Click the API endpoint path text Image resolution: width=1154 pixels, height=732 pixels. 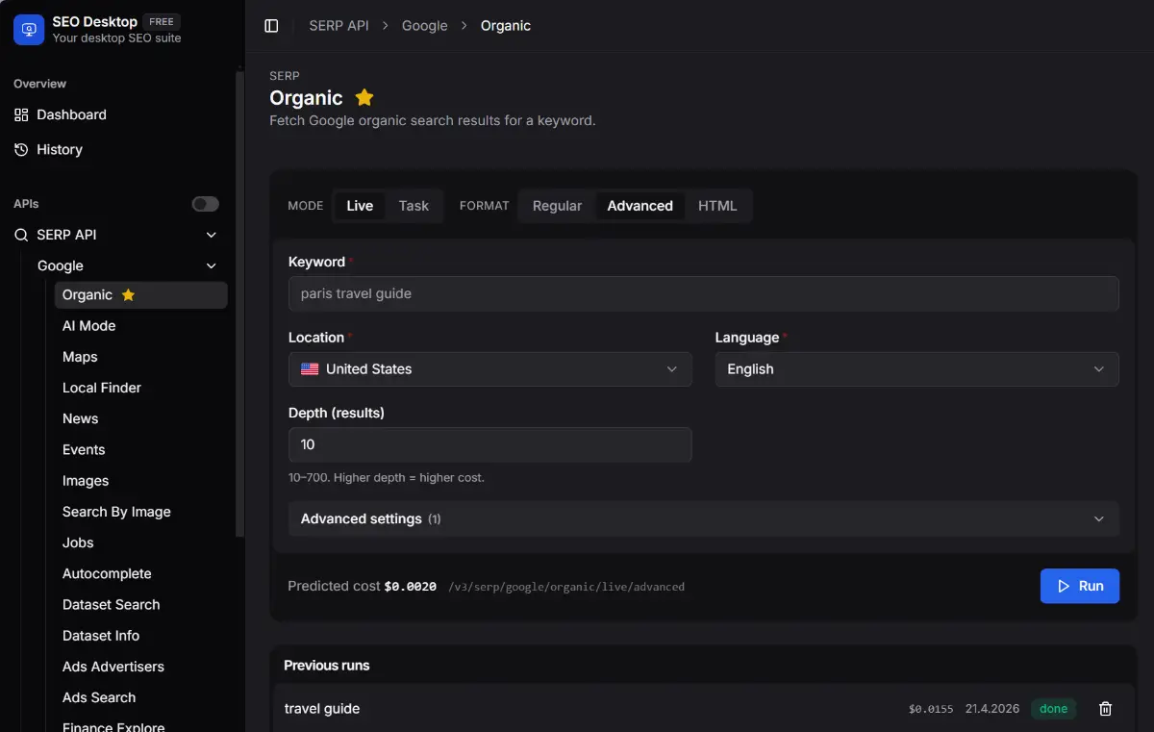coord(566,587)
